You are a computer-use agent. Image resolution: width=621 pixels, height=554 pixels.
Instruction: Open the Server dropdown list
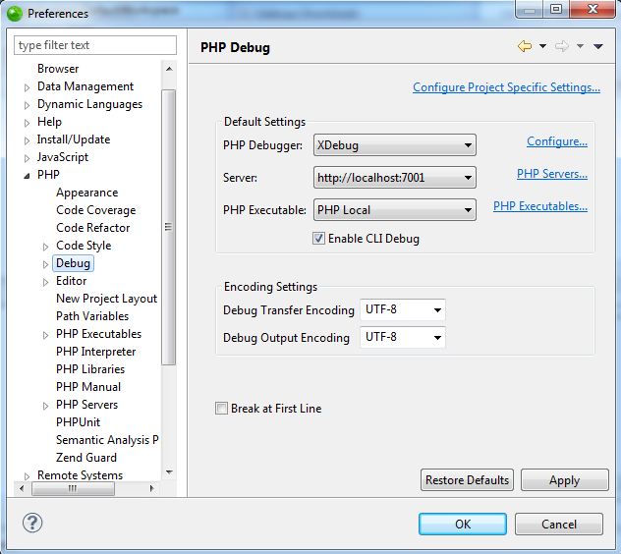[x=395, y=178]
